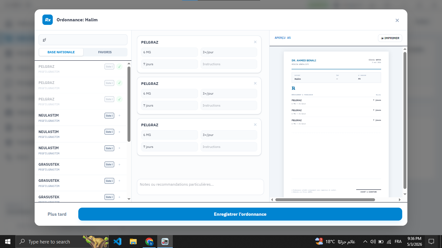442x248 pixels.
Task: Edit the 6 MG dosage in the second PELGRAZ card
Action: coord(170,94)
